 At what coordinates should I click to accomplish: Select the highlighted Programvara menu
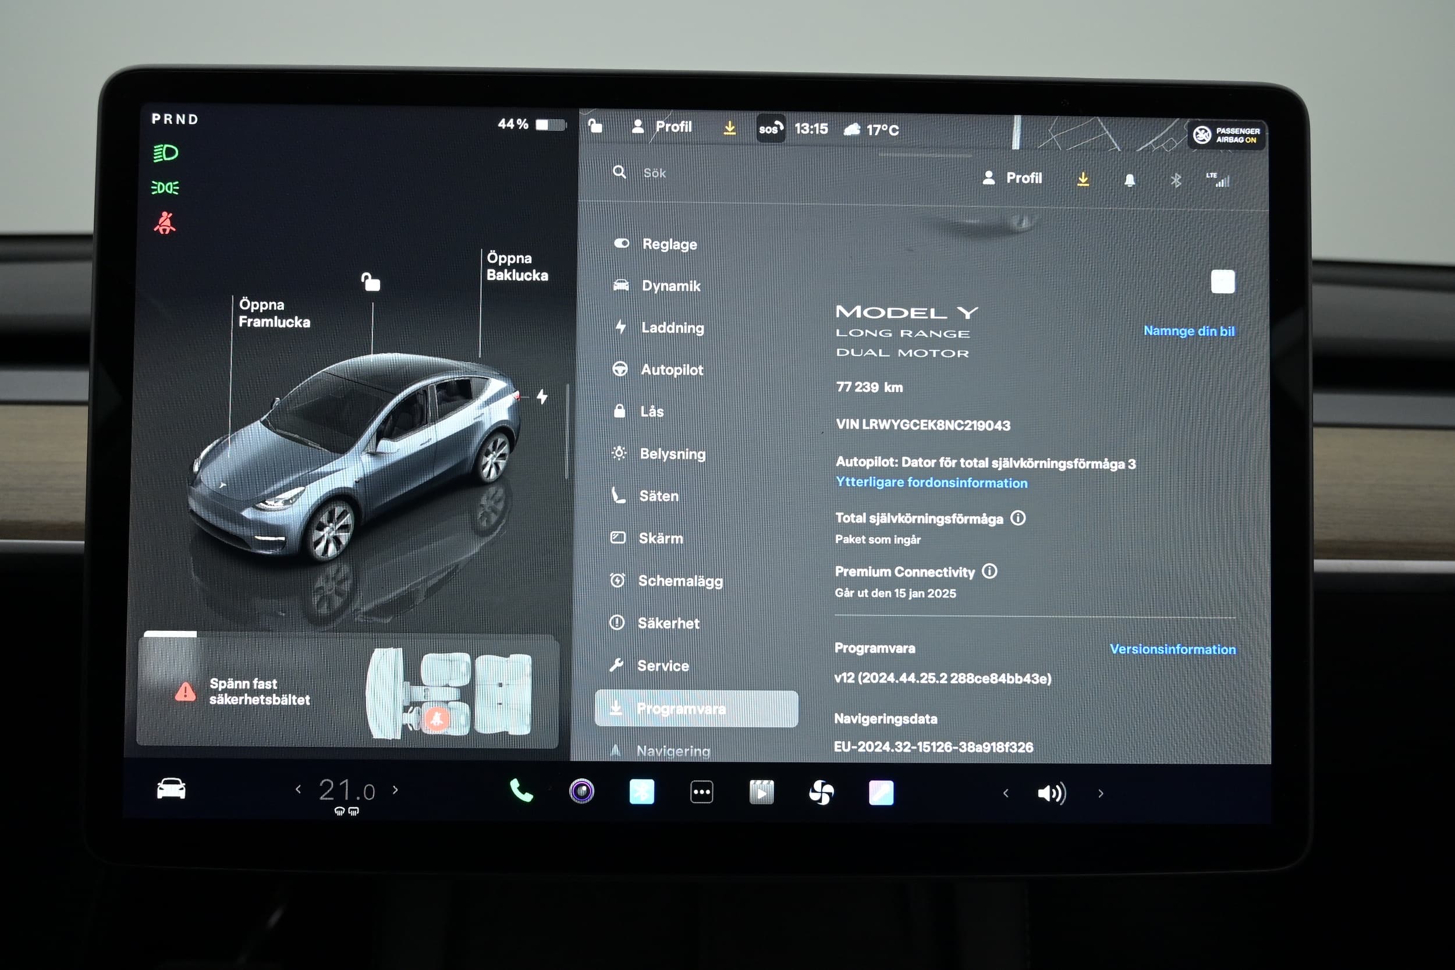pos(696,708)
